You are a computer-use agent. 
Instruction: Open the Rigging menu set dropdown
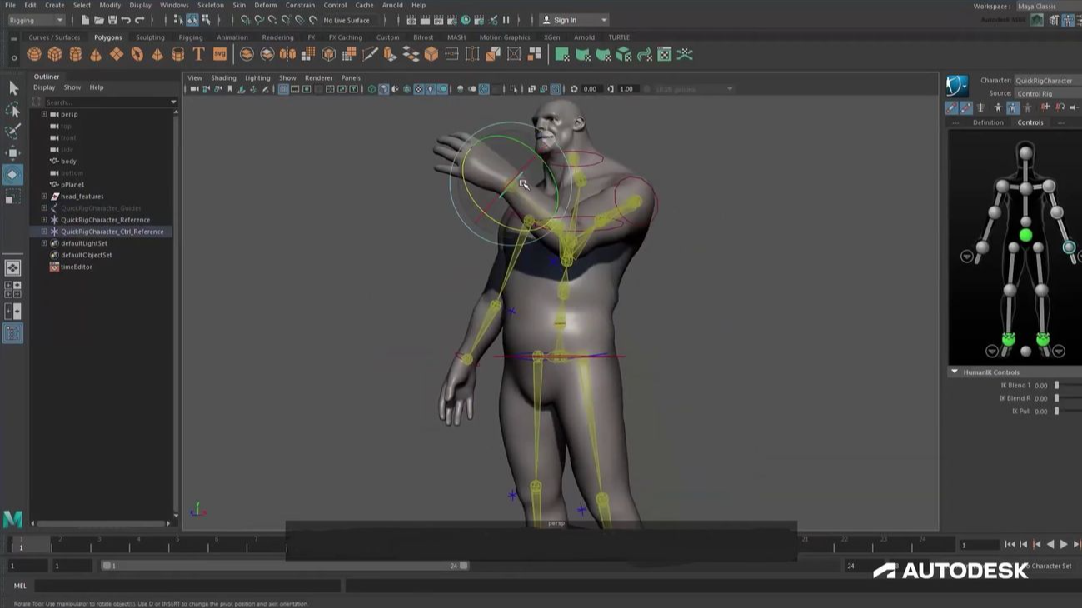[x=35, y=20]
